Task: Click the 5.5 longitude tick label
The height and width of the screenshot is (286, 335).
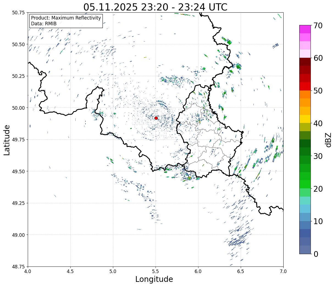Action: (156, 271)
